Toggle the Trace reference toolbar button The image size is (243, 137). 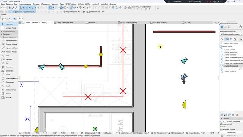click(50, 8)
